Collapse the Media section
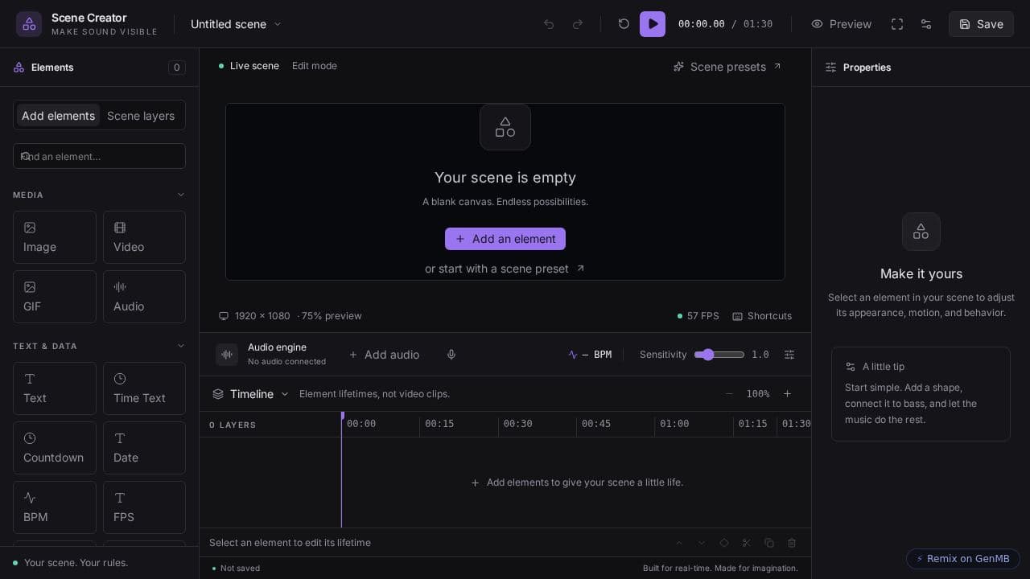The width and height of the screenshot is (1030, 579). point(181,195)
